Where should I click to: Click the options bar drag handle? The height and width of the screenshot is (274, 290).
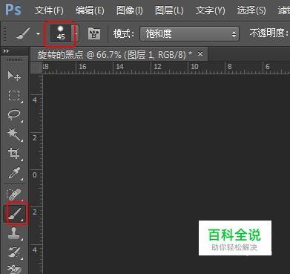click(x=4, y=33)
